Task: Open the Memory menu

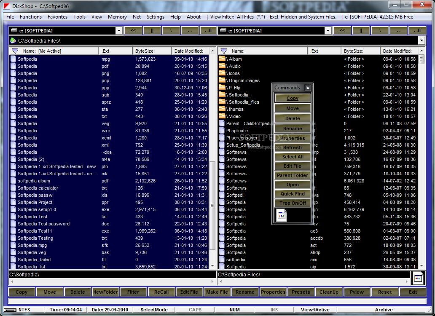Action: tap(117, 17)
